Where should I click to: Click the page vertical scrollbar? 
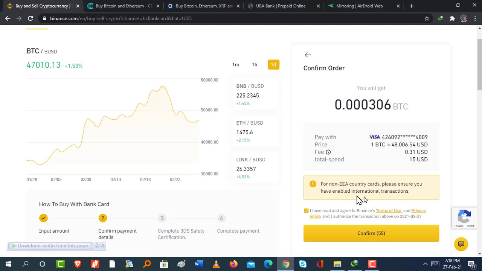479,64
